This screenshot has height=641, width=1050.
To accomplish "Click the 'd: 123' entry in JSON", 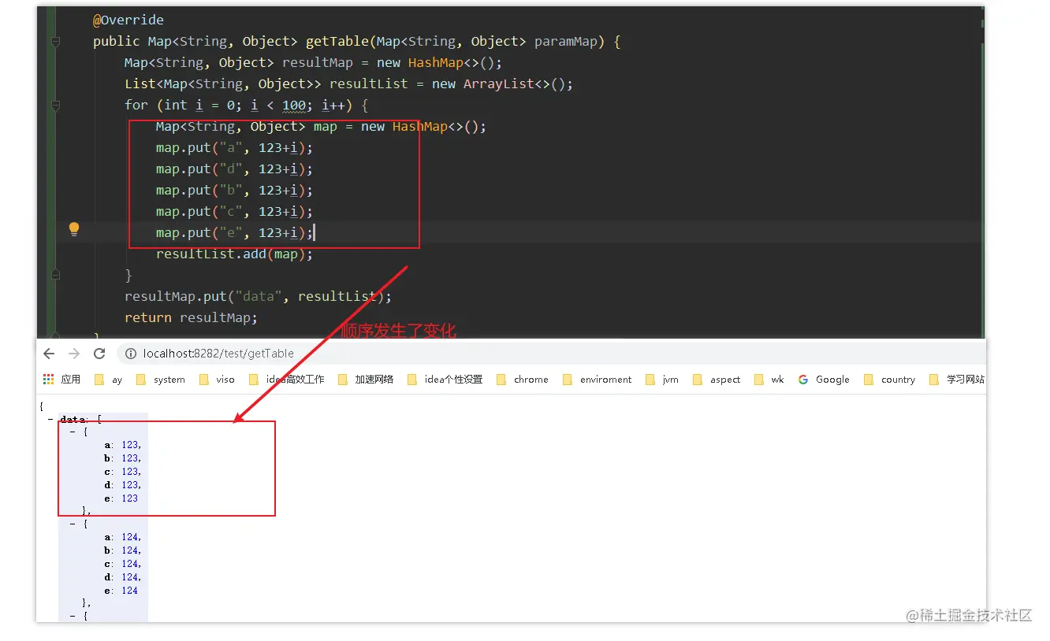I will click(x=122, y=485).
